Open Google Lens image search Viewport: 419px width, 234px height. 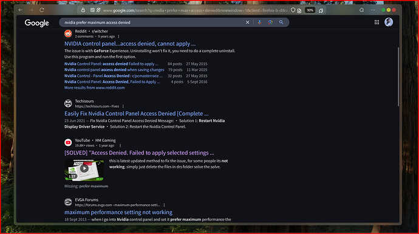tap(270, 22)
